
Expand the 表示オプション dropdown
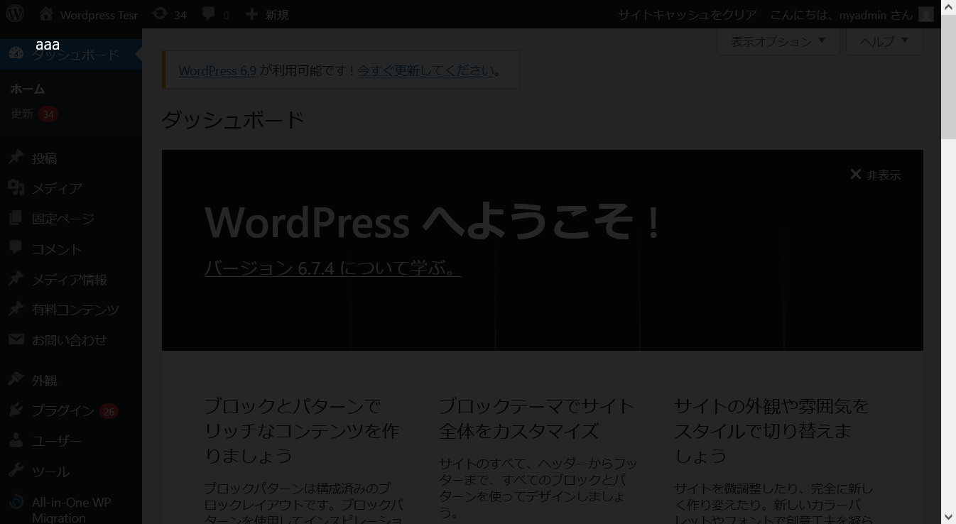click(778, 41)
